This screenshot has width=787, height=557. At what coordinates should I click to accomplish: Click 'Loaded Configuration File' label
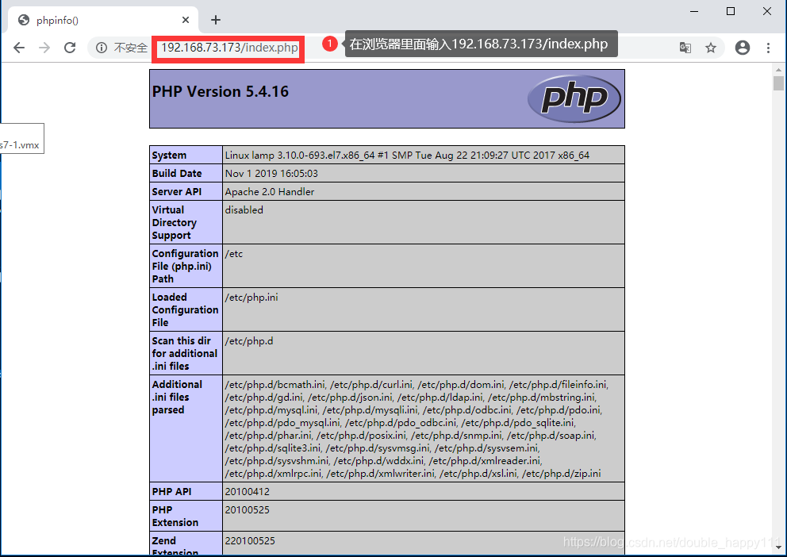coord(185,309)
